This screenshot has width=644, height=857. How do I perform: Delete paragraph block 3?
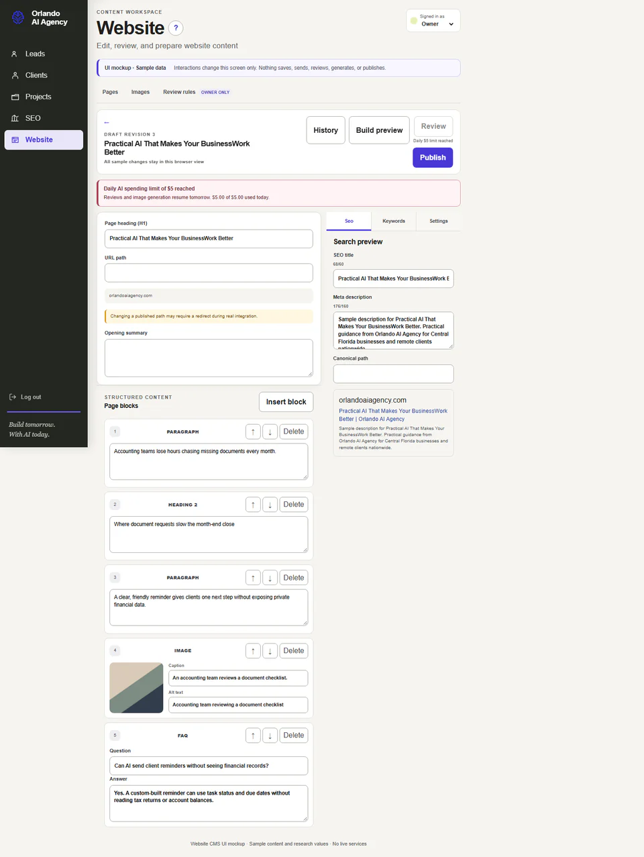click(294, 578)
